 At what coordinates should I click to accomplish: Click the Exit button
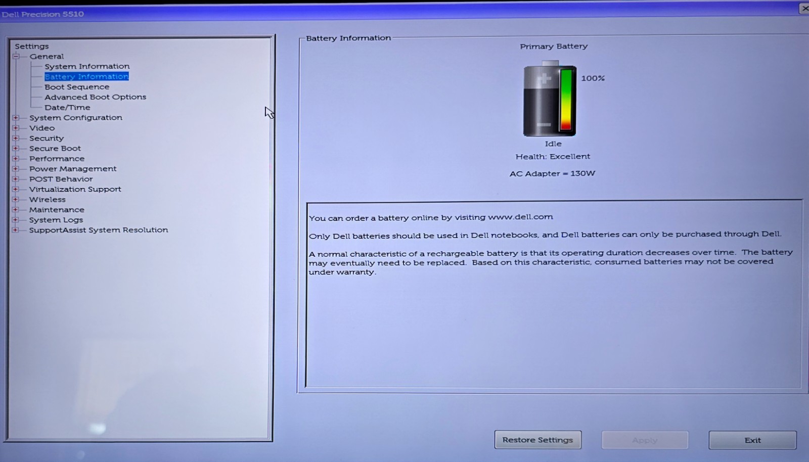point(752,440)
